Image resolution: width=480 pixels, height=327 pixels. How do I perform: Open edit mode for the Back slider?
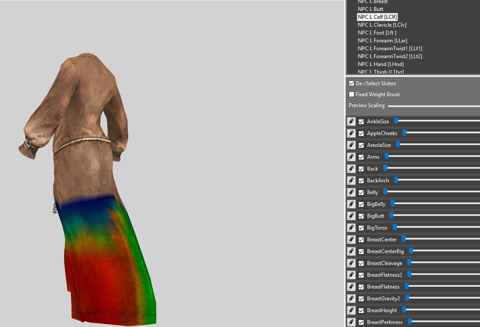coord(351,169)
